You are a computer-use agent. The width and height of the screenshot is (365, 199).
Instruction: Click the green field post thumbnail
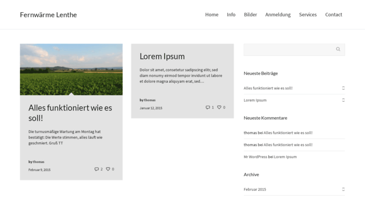click(71, 70)
